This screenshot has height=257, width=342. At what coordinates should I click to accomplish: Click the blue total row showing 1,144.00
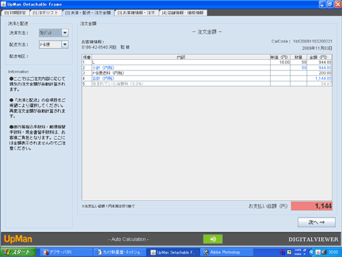(x=207, y=78)
